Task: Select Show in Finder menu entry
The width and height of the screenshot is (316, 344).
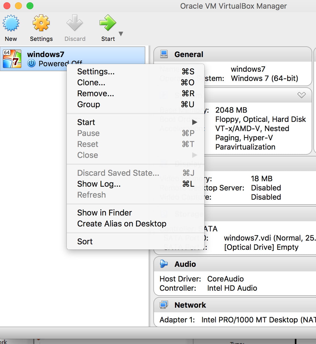Action: 104,213
